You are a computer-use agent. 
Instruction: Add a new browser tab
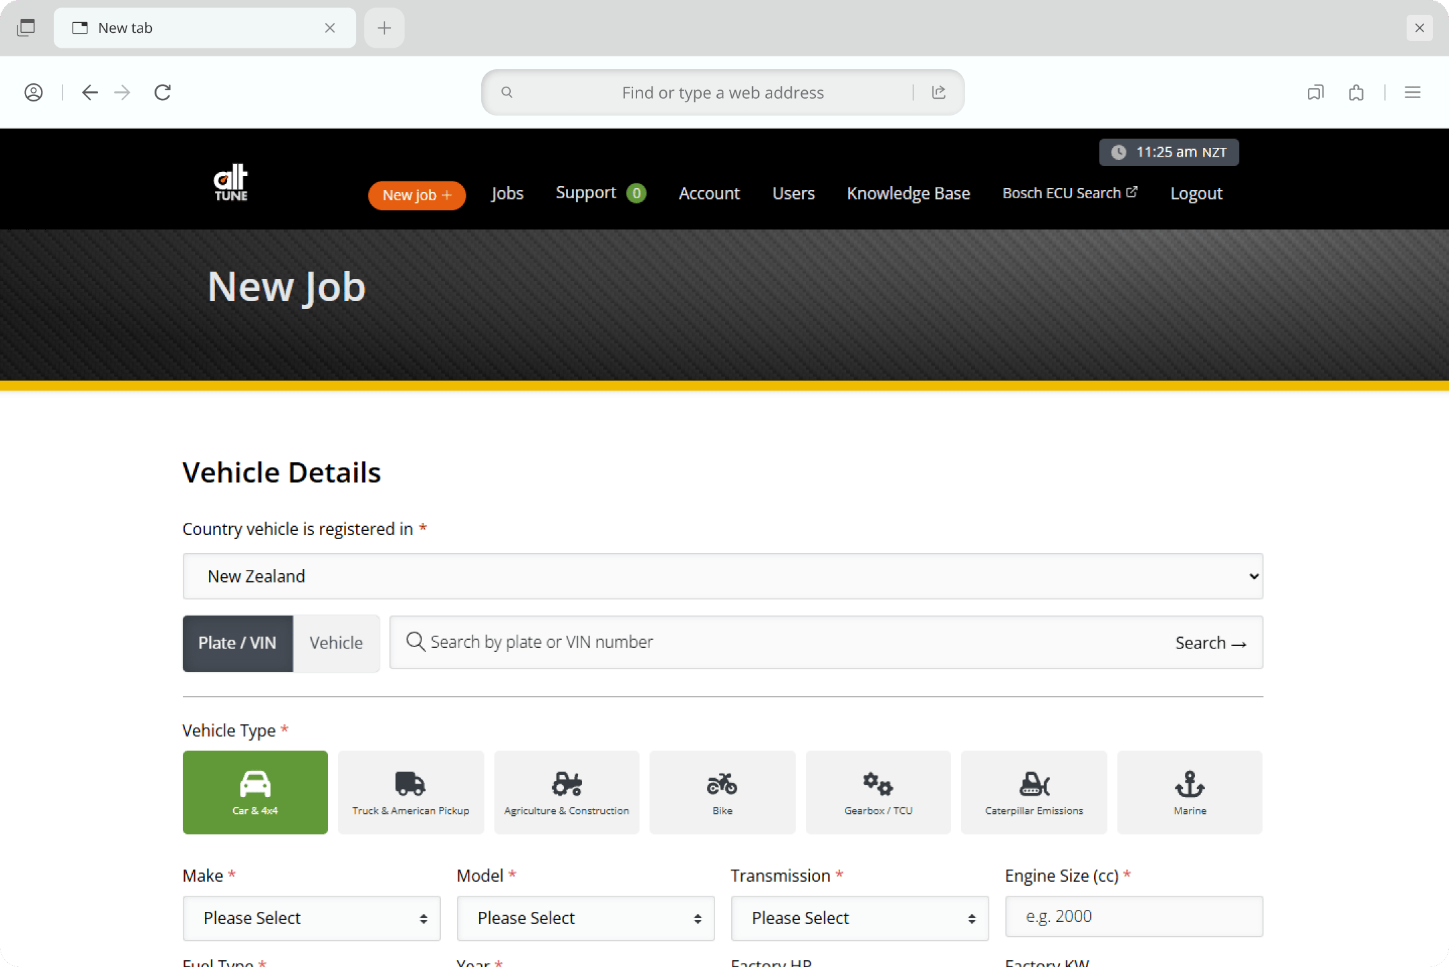coord(384,28)
